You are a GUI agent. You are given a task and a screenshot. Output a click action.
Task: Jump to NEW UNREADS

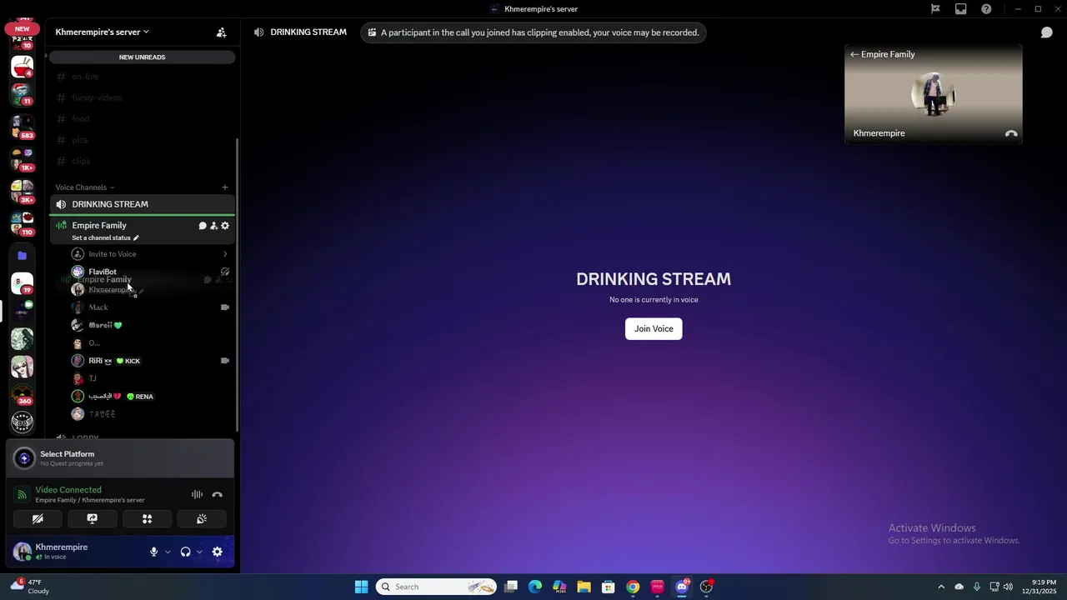(x=142, y=57)
